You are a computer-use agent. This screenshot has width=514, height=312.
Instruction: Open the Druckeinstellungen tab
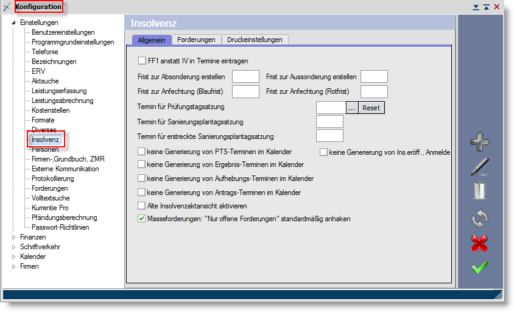coord(255,40)
